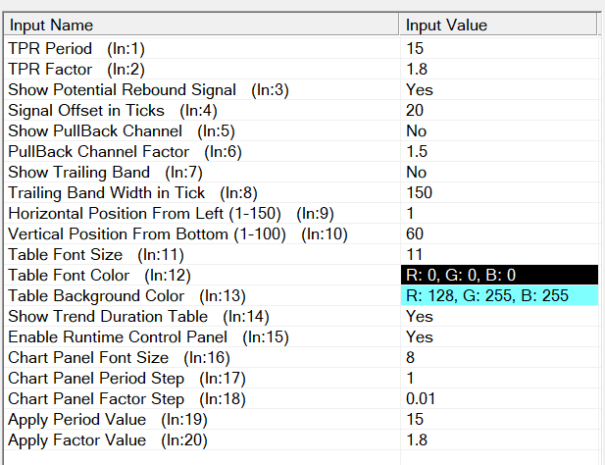Viewport: 605px width, 465px height.
Task: Toggle Show PullBack Channel value No
Action: [x=499, y=131]
